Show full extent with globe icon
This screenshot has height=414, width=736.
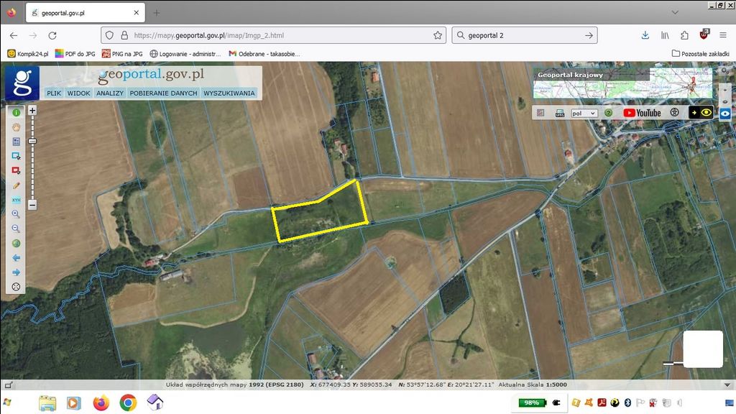pyautogui.click(x=16, y=243)
